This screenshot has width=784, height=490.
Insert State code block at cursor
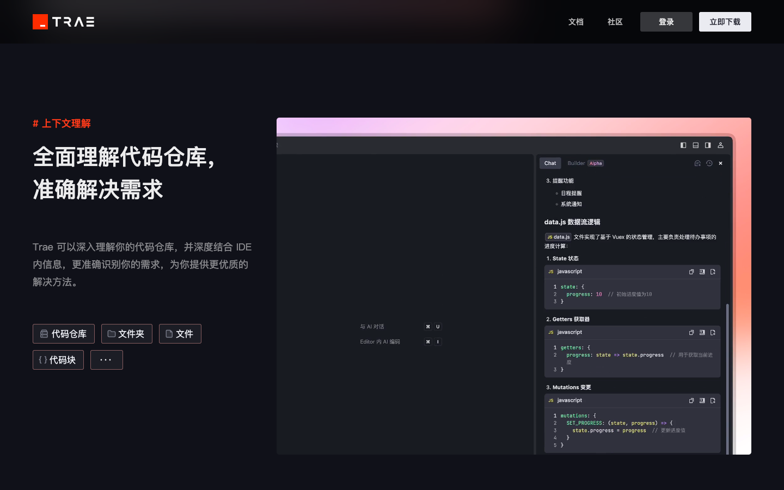[702, 272]
